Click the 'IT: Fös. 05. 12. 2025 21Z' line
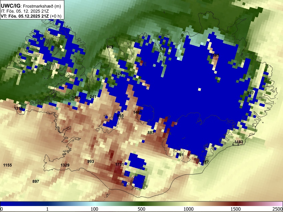 (25, 11)
